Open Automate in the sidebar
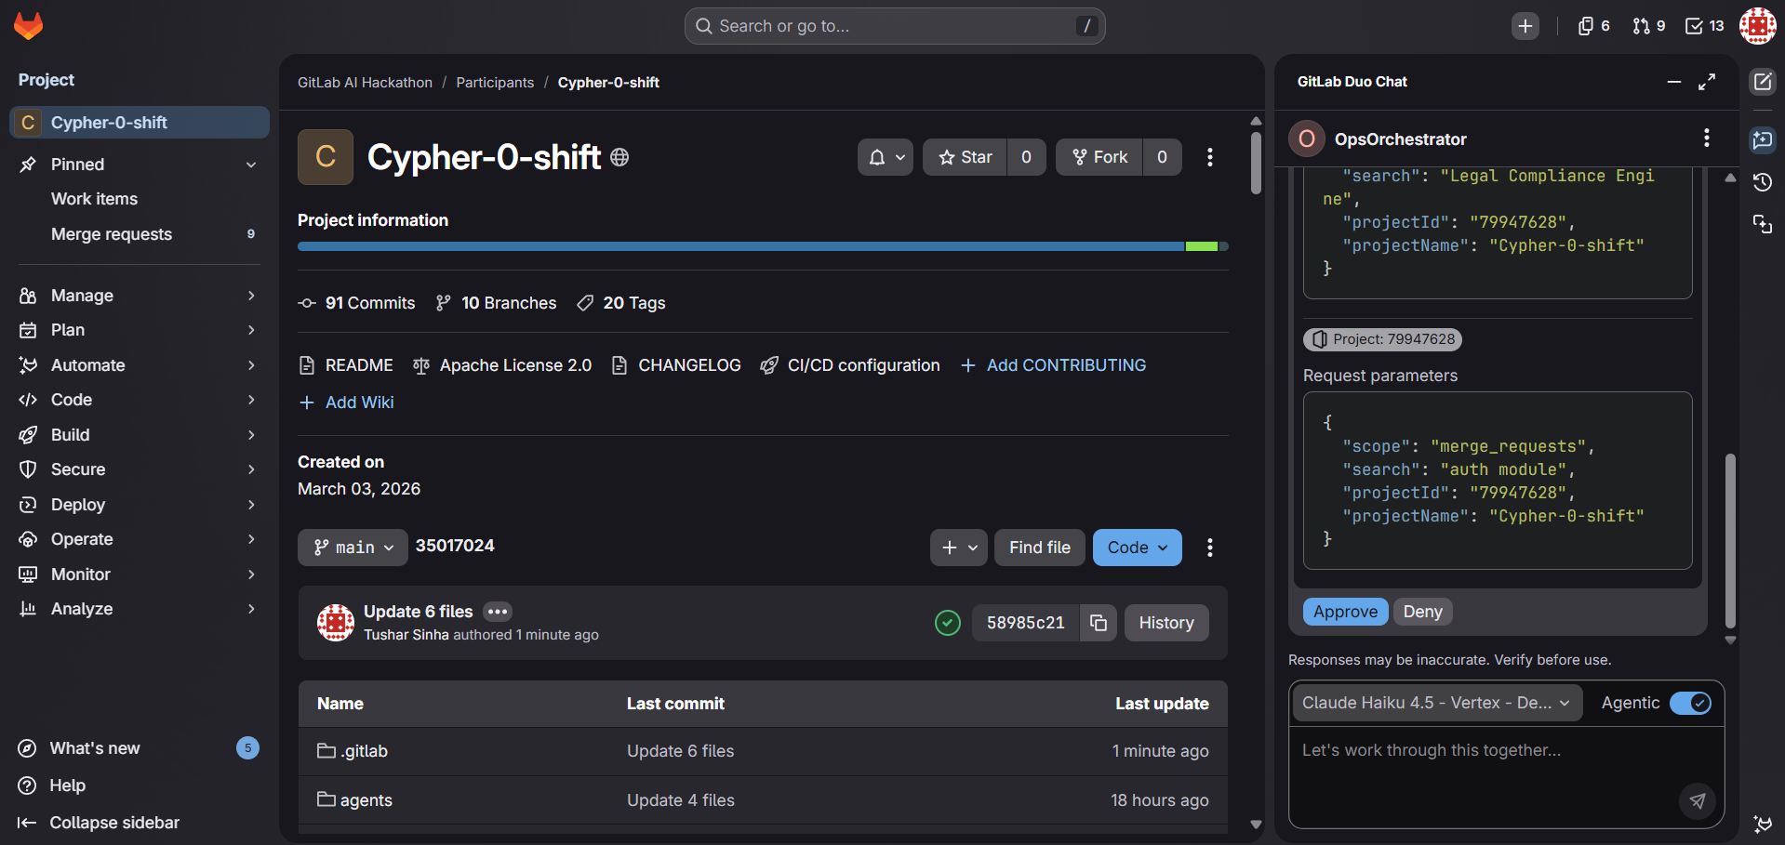Image resolution: width=1785 pixels, height=845 pixels. tap(140, 365)
